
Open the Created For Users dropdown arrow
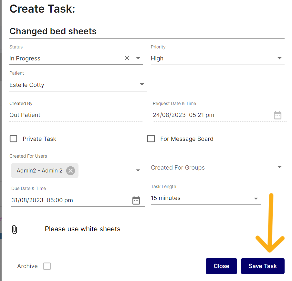(x=138, y=171)
